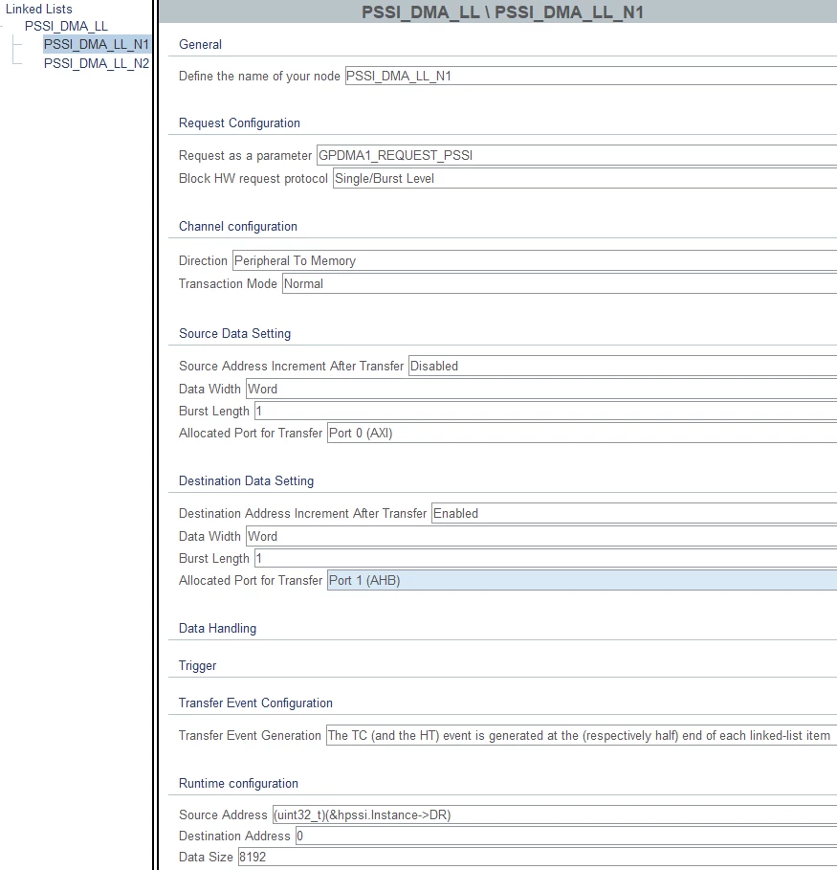The width and height of the screenshot is (837, 870).
Task: Edit Data Size 8192 field
Action: (538, 858)
